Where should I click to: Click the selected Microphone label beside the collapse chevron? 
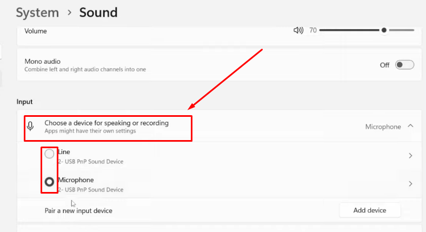pyautogui.click(x=383, y=127)
